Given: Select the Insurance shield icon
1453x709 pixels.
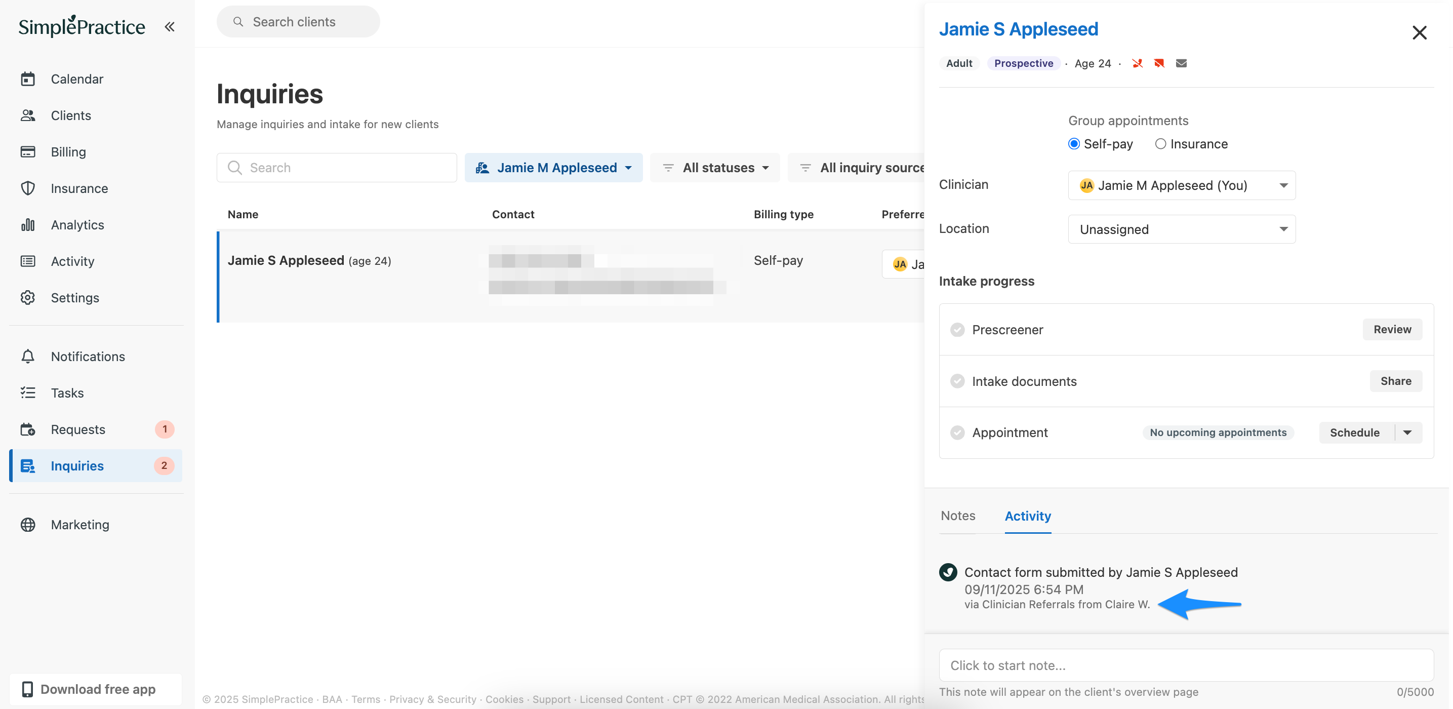Looking at the screenshot, I should point(28,188).
